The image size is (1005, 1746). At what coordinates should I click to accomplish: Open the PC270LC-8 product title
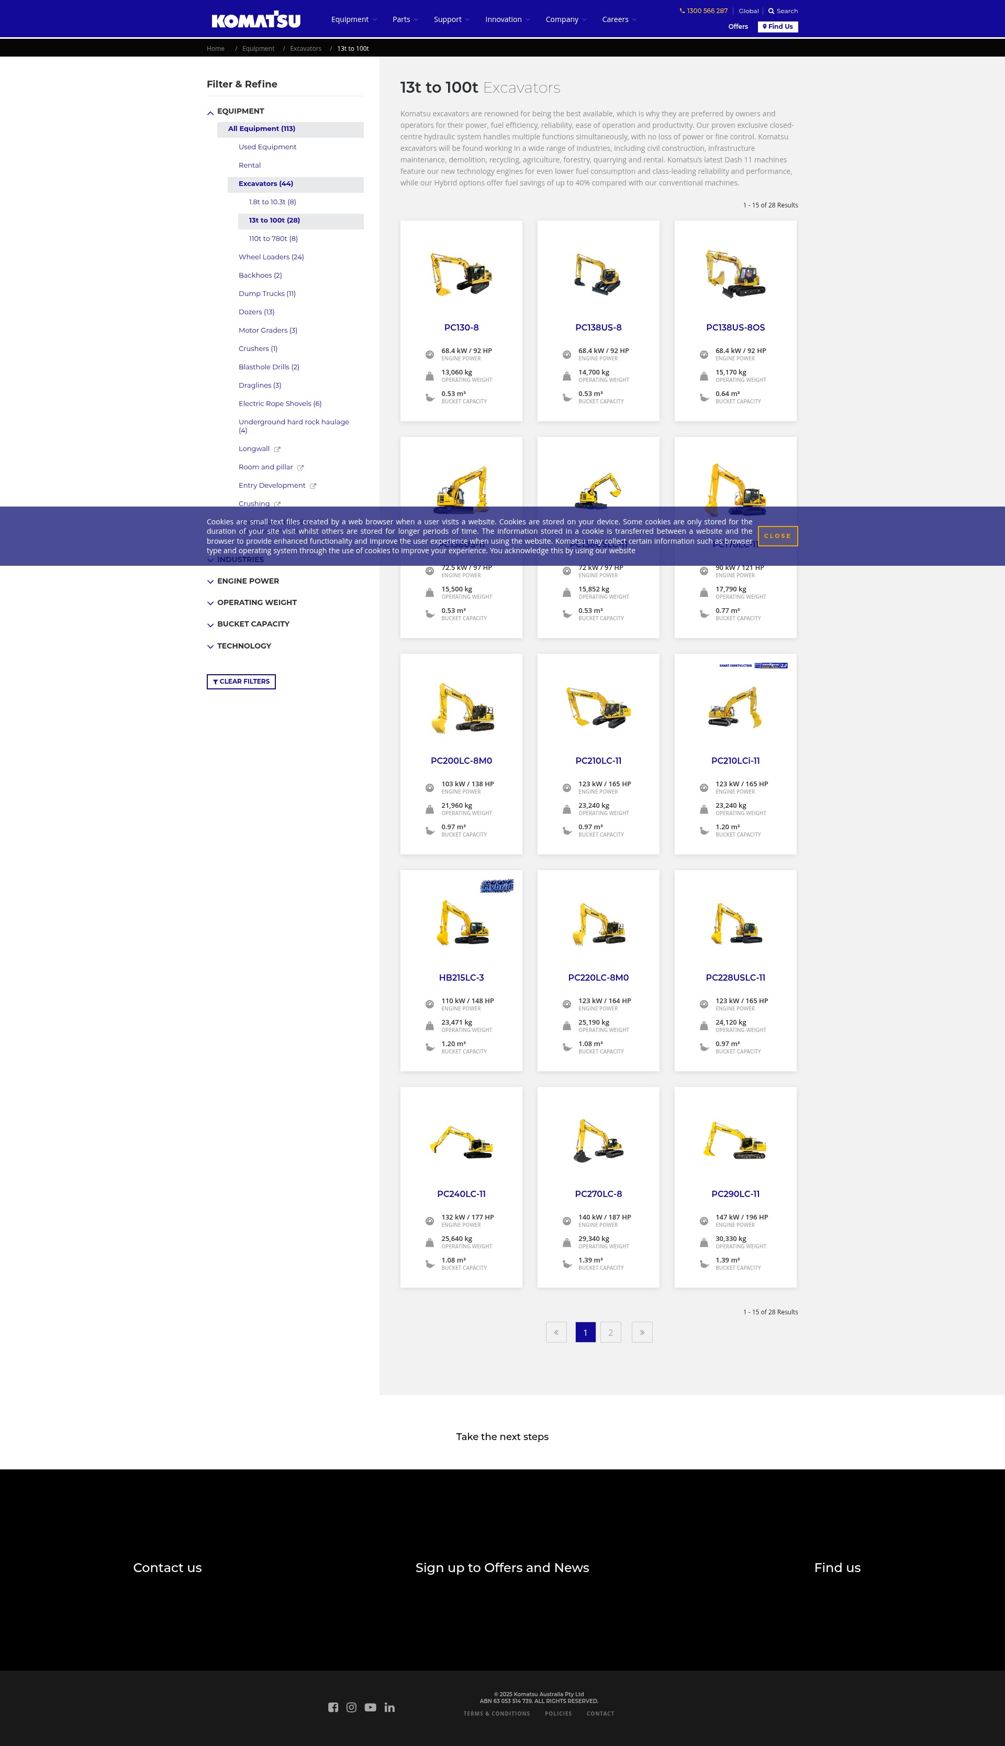tap(598, 1194)
